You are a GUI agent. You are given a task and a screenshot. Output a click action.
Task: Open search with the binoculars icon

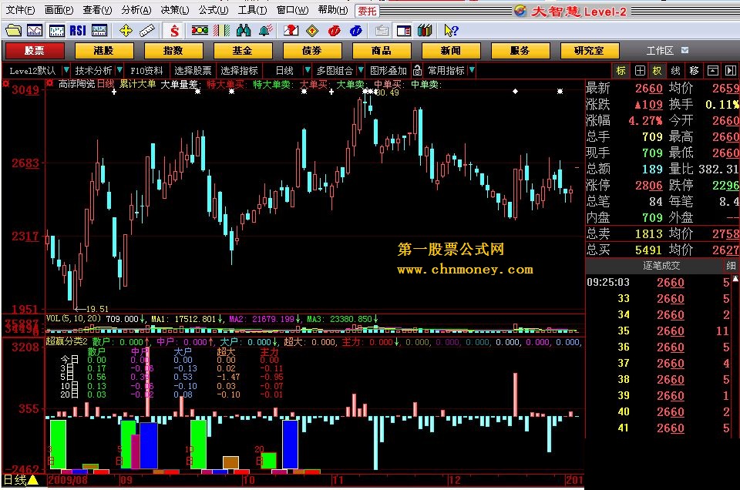244,31
